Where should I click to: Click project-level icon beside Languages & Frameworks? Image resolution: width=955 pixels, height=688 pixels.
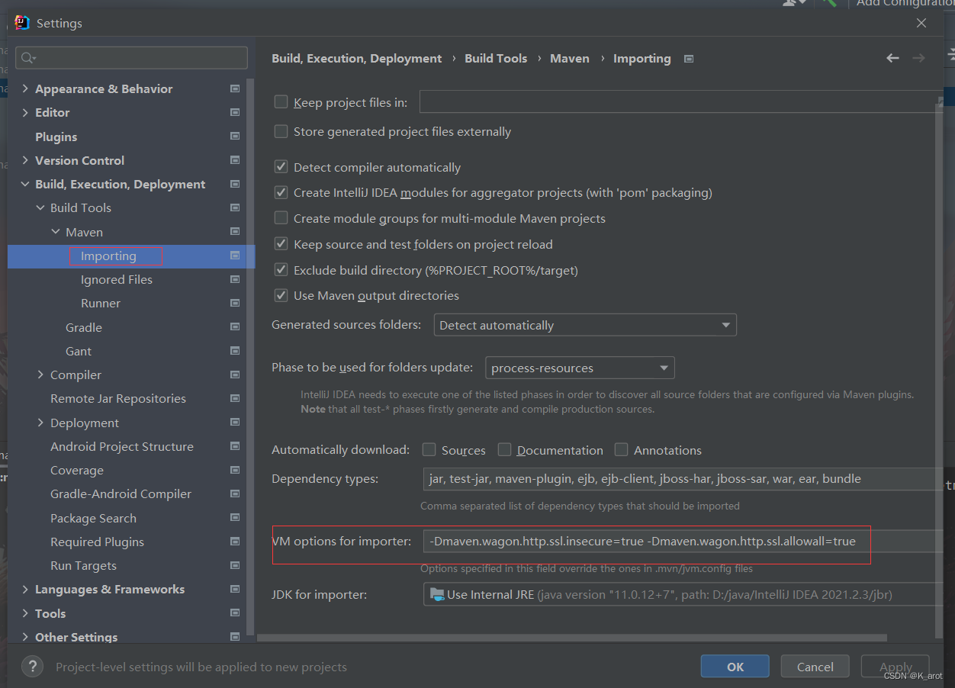pyautogui.click(x=235, y=589)
